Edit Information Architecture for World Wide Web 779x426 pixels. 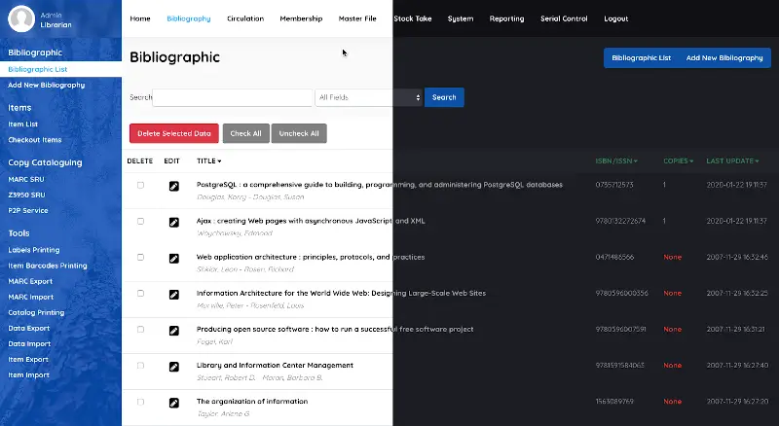click(x=174, y=295)
